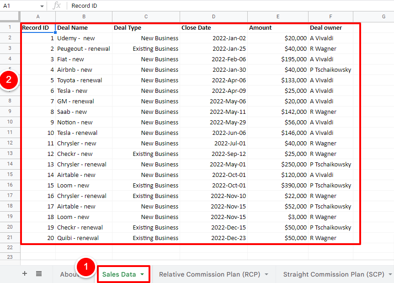This screenshot has height=283, width=394.
Task: Select the cell 'Checkr - renewal'
Action: click(x=84, y=228)
